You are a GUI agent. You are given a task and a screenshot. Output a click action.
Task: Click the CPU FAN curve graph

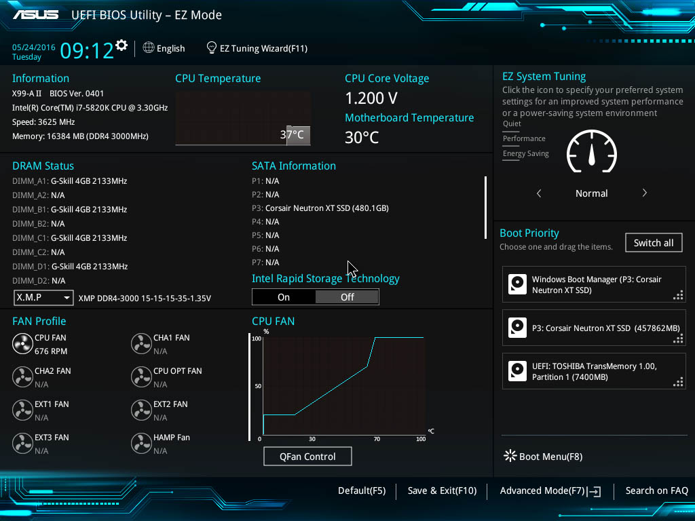tap(344, 385)
